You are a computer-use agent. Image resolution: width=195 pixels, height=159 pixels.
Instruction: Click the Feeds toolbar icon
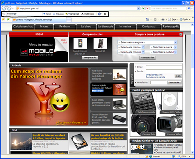(155, 19)
